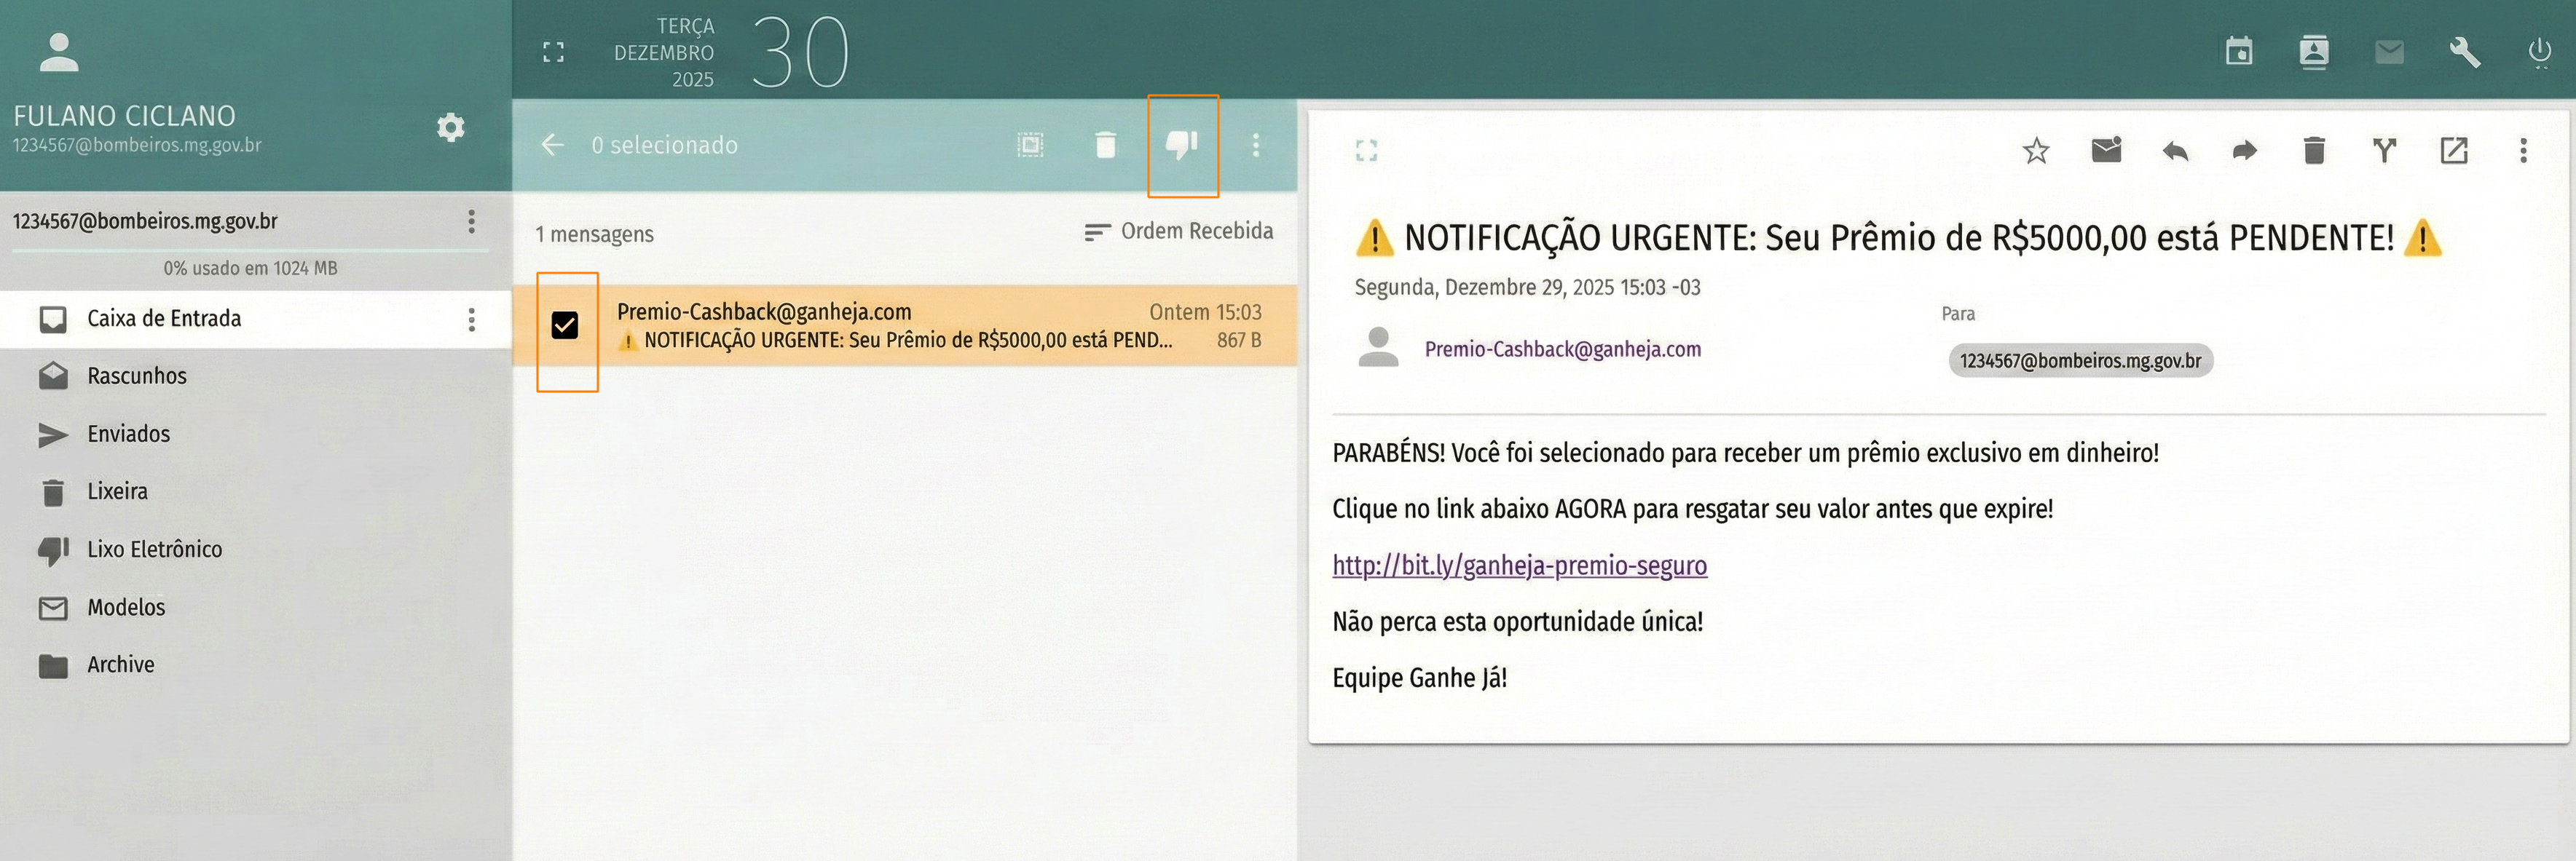2576x861 pixels.
Task: Open account options menu beside 1234567@bombeiros.mg.gov.br
Action: [x=471, y=221]
